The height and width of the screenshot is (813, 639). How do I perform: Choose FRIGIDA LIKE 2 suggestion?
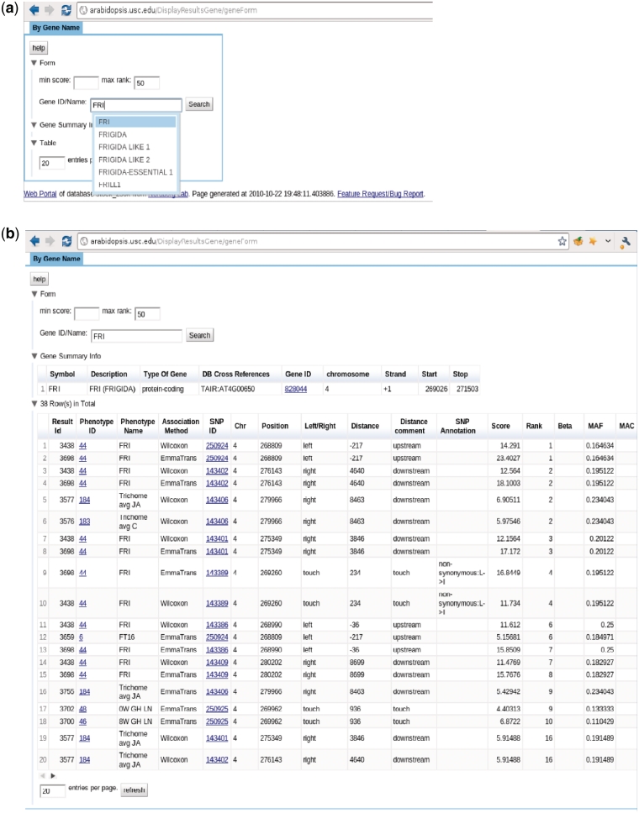tap(135, 160)
